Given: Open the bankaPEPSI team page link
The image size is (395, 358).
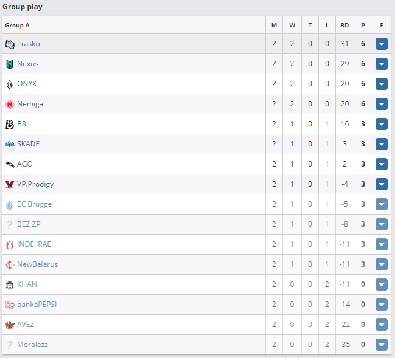Looking at the screenshot, I should point(38,305).
